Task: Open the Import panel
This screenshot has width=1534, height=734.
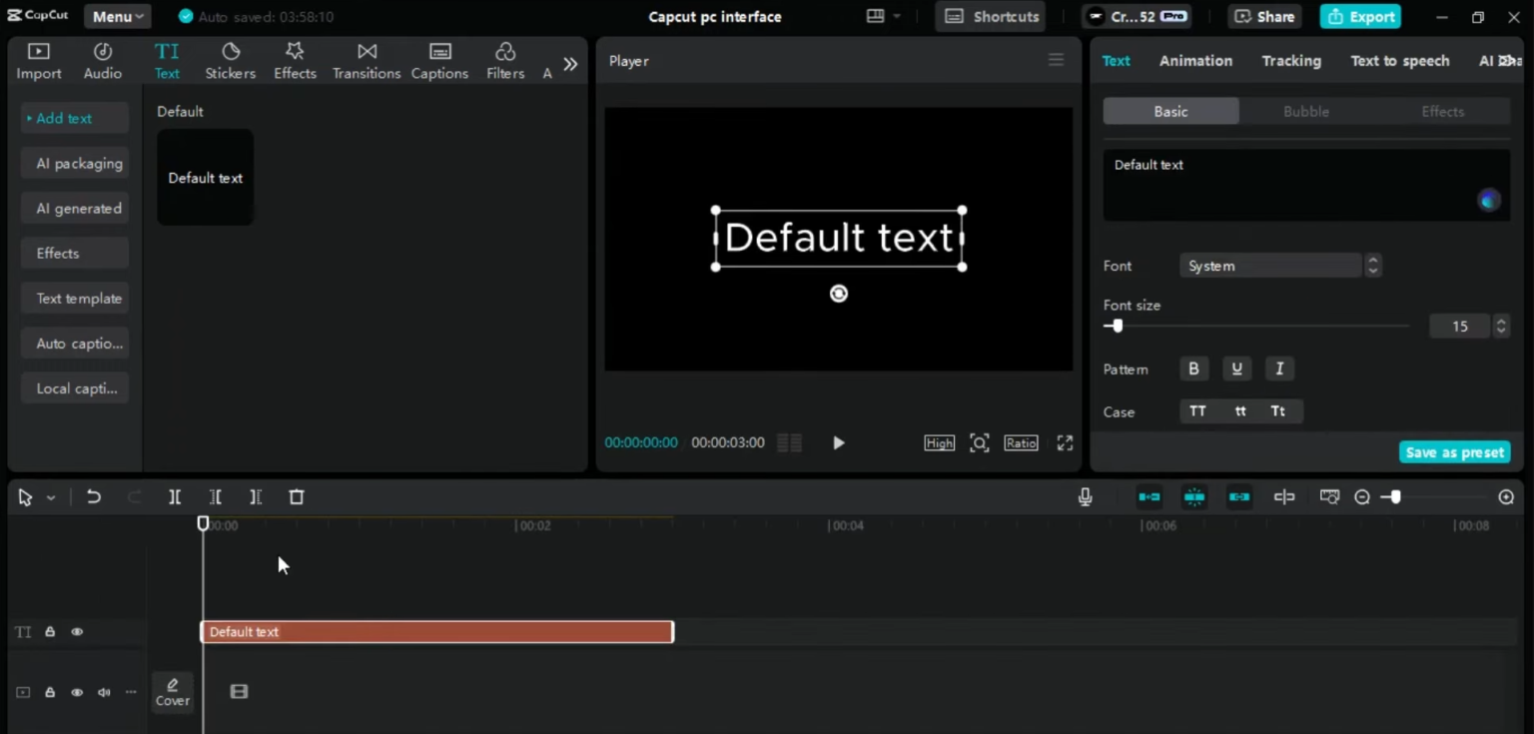Action: point(39,61)
